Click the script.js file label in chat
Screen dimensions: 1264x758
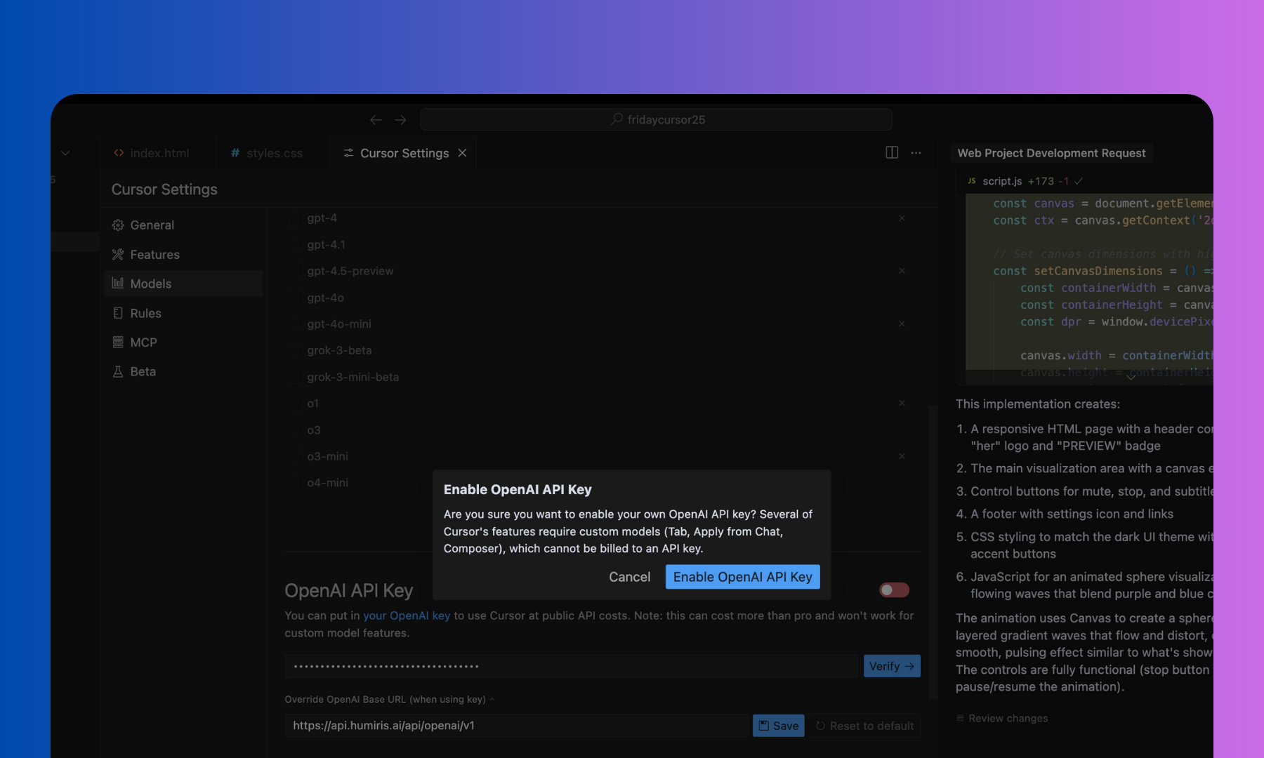(x=1002, y=181)
